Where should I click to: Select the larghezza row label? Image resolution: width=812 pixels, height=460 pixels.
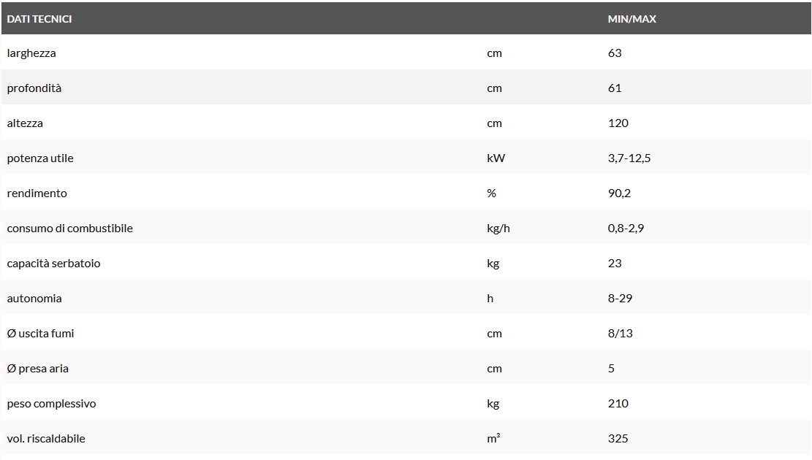point(31,53)
